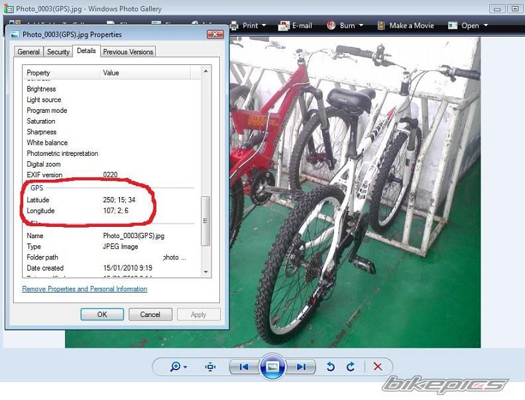The height and width of the screenshot is (400, 525).
Task: Skip to the next photo
Action: [x=302, y=367]
